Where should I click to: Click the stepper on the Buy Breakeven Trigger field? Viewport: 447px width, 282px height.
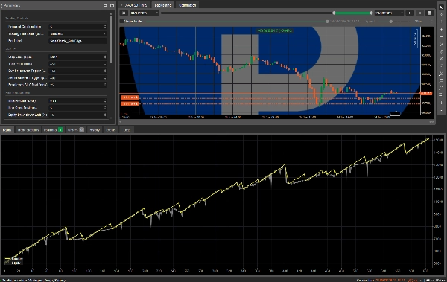click(105, 71)
